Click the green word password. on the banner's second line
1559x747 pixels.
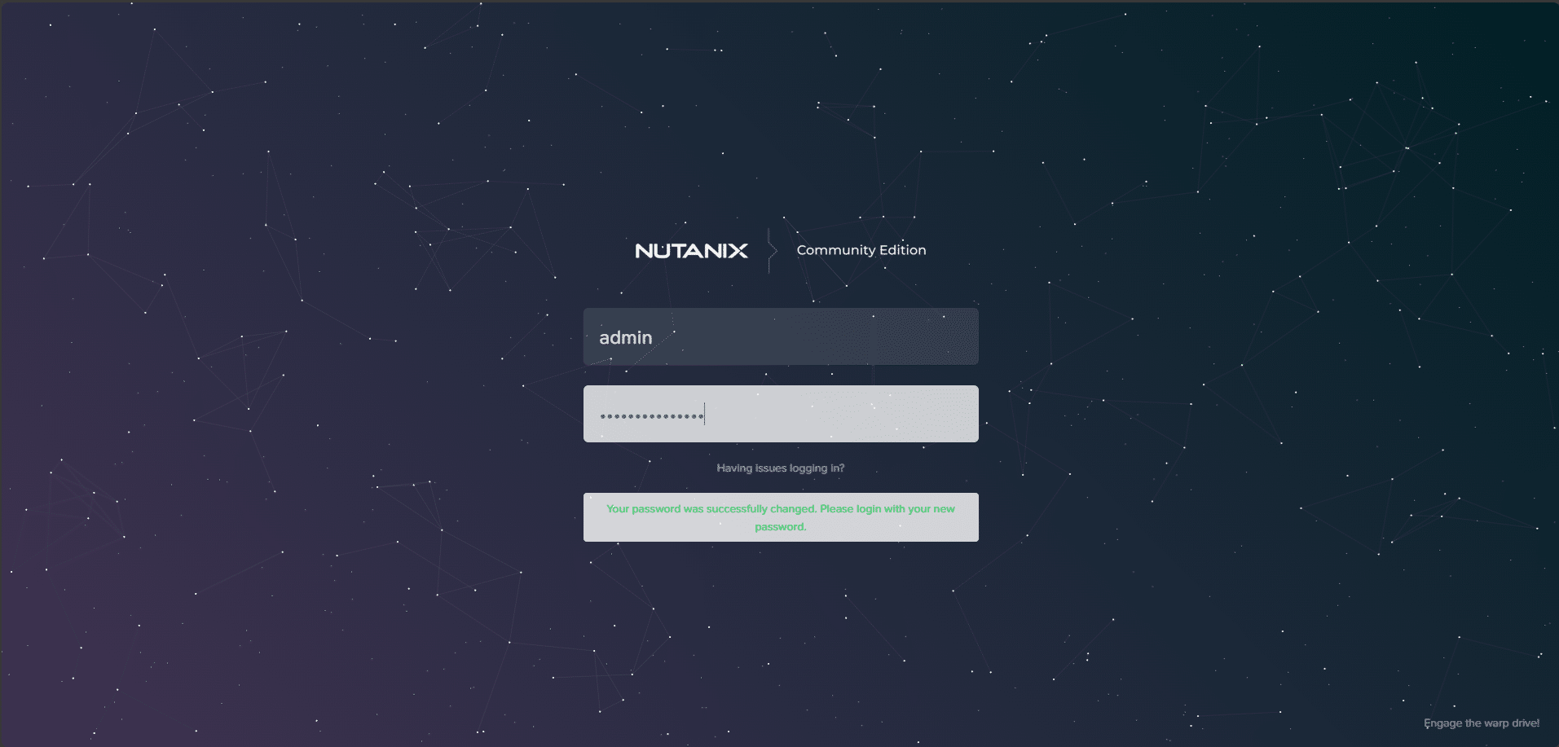coord(780,527)
